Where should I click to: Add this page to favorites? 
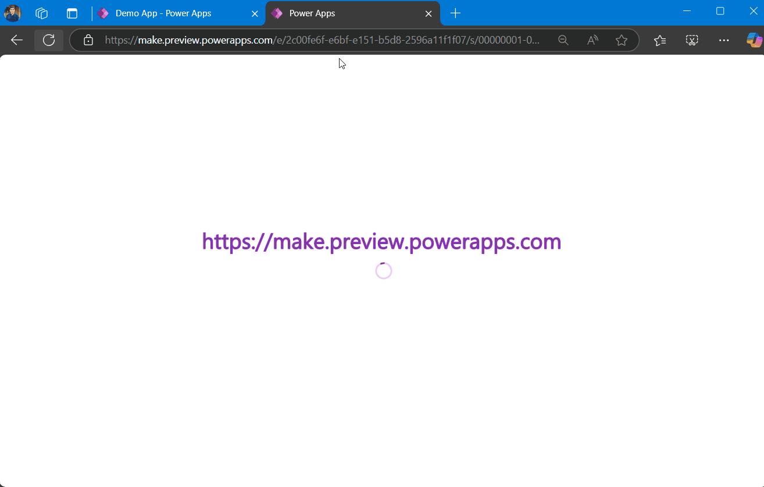coord(622,40)
